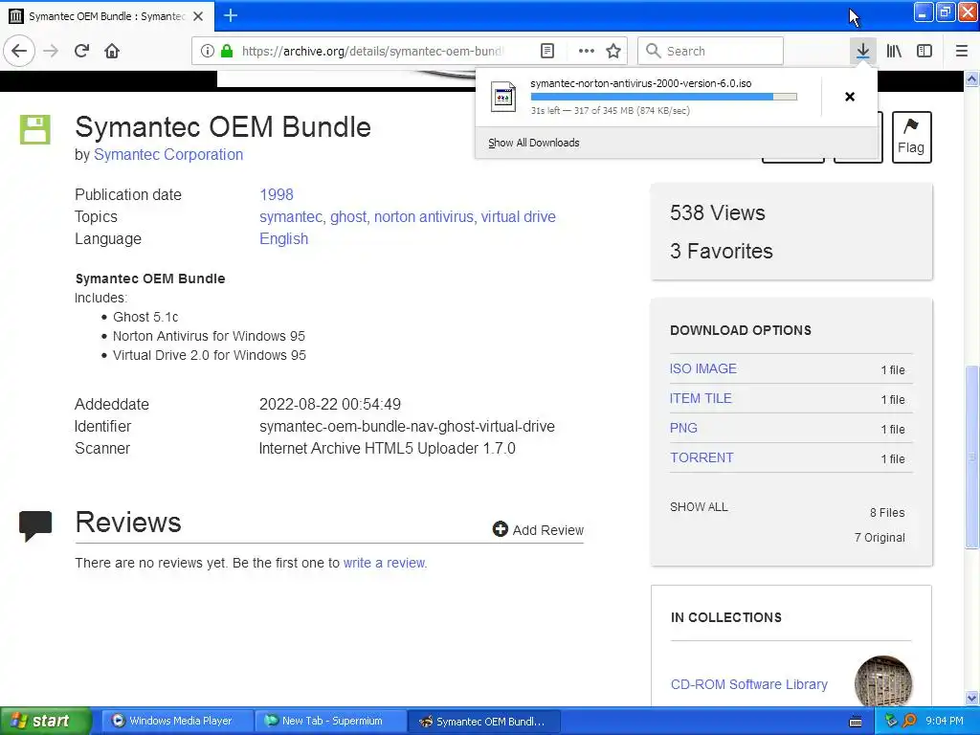Open the PNG download option

click(x=683, y=428)
